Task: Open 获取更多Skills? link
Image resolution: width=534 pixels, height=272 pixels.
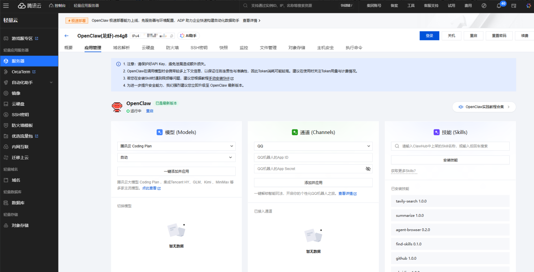Action: tap(403, 171)
